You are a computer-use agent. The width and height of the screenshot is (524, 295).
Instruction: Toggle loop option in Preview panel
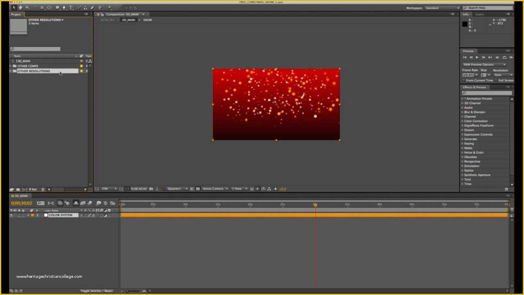[504, 57]
